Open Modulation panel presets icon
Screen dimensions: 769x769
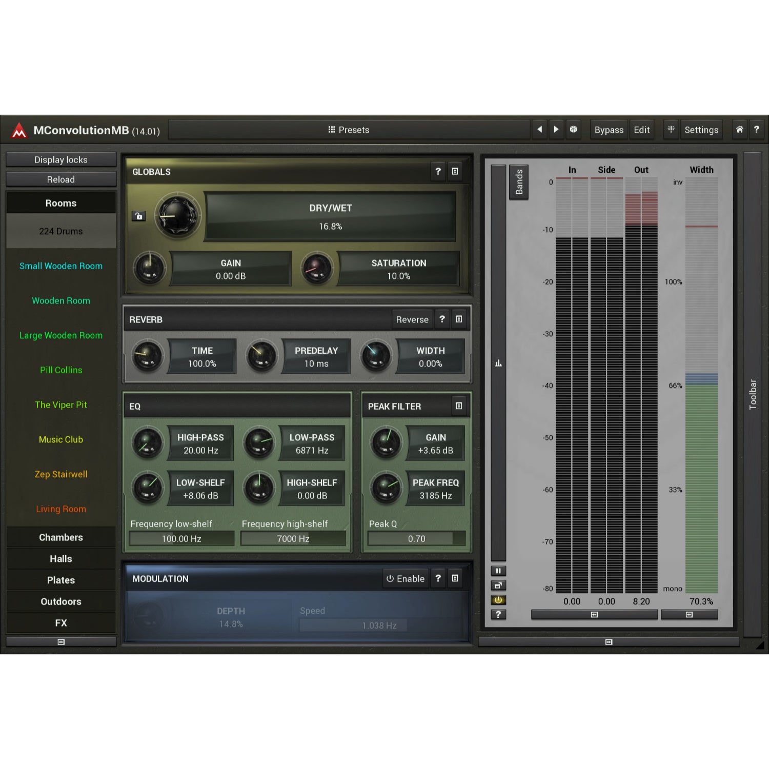(455, 578)
